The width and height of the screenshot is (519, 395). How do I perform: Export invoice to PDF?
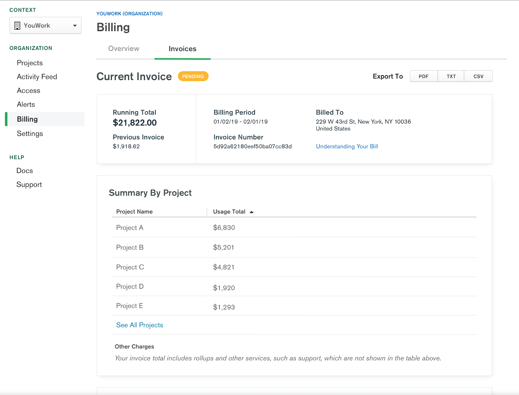(x=423, y=77)
